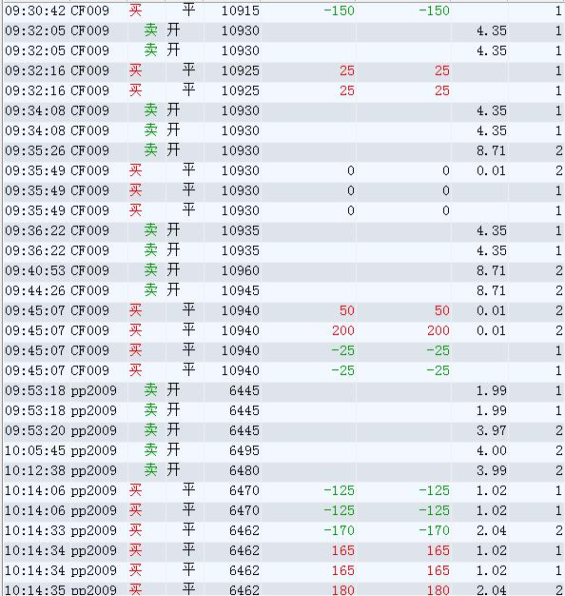This screenshot has height=596, width=565.
Task: Click the price value 6480
Action: coord(244,470)
